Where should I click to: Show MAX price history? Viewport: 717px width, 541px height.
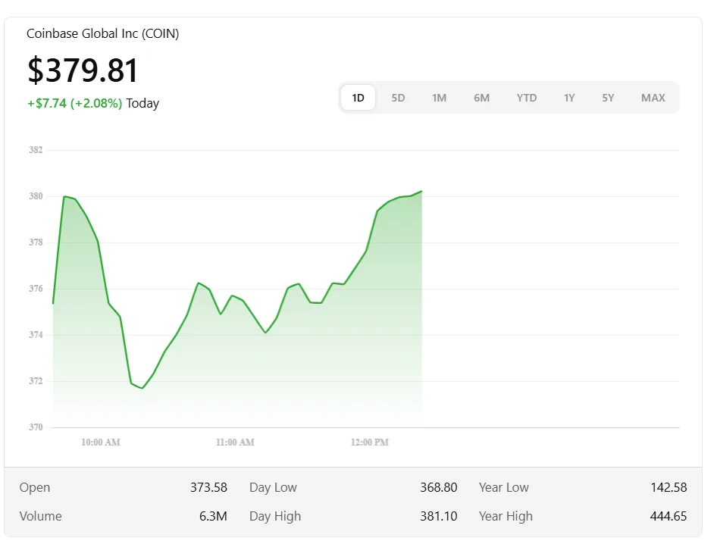[x=653, y=98]
